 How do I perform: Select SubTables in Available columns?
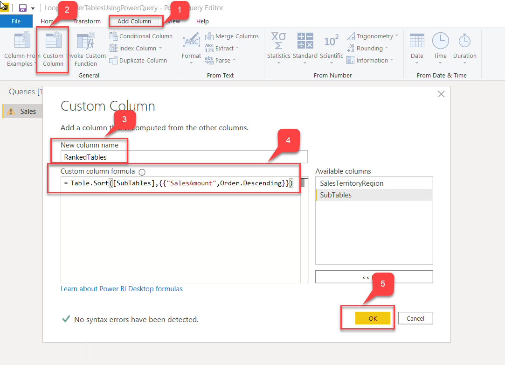click(374, 195)
